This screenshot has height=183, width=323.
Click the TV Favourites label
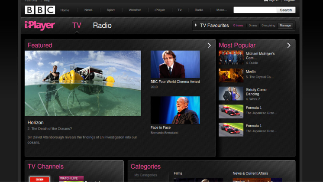tap(214, 26)
